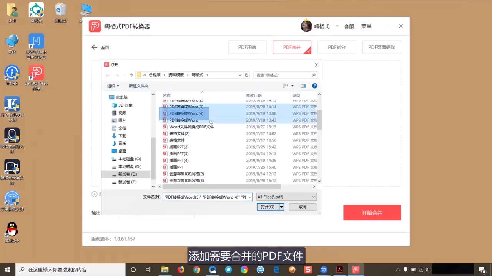Select 本地磁盘 (C:) in navigation pane
The width and height of the screenshot is (492, 276).
pos(126,159)
